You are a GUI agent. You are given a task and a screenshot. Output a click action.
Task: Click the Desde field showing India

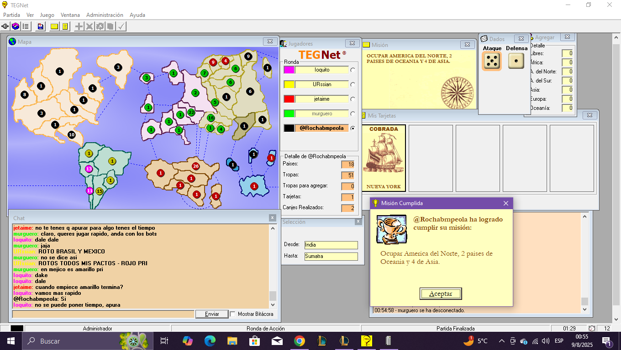click(331, 245)
